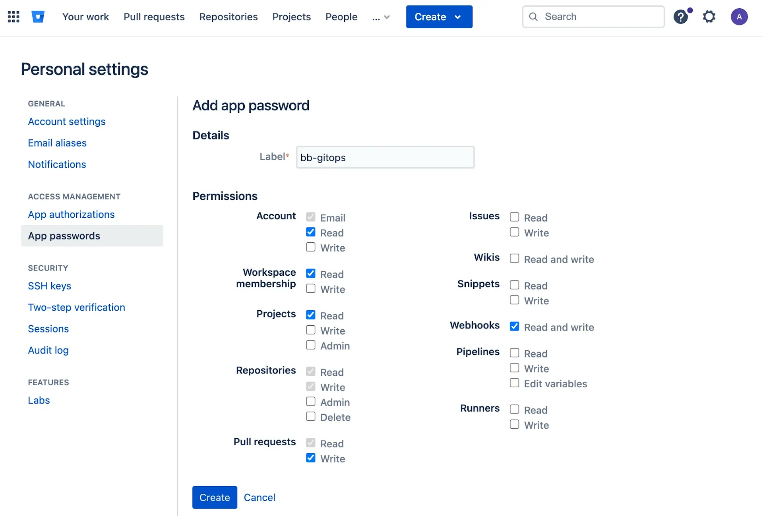Enable the Repositories Admin checkbox
763x516 pixels.
coord(311,402)
